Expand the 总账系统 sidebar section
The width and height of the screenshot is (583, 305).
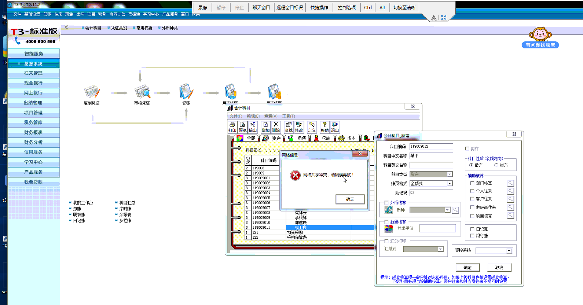(x=34, y=63)
